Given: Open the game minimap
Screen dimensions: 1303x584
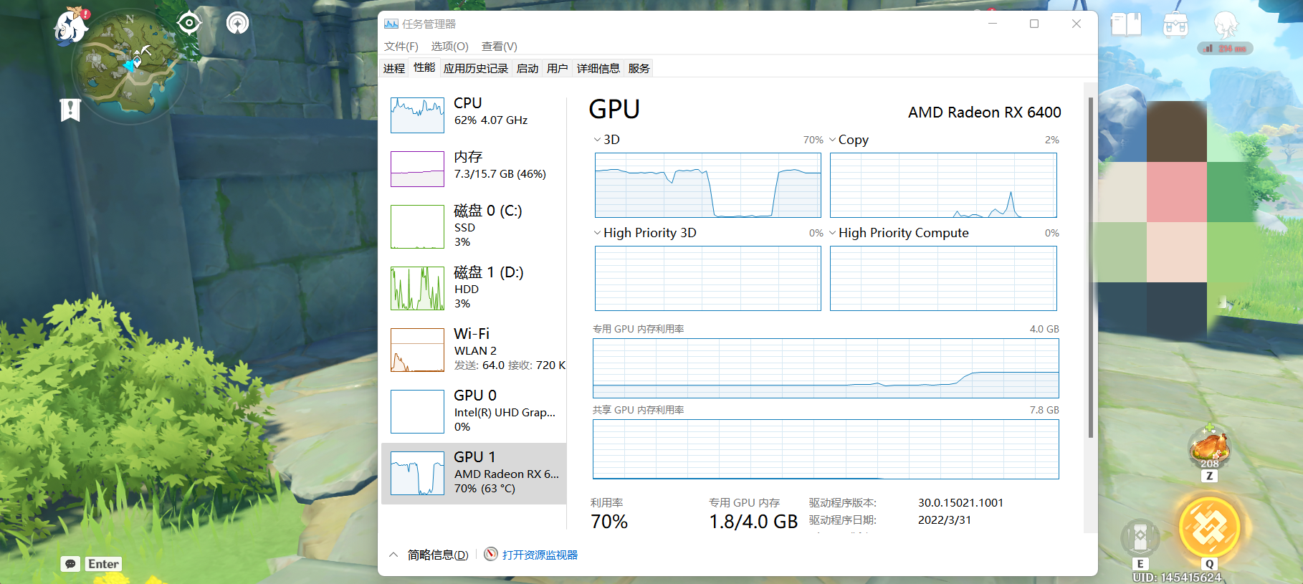Looking at the screenshot, I should coord(130,67).
